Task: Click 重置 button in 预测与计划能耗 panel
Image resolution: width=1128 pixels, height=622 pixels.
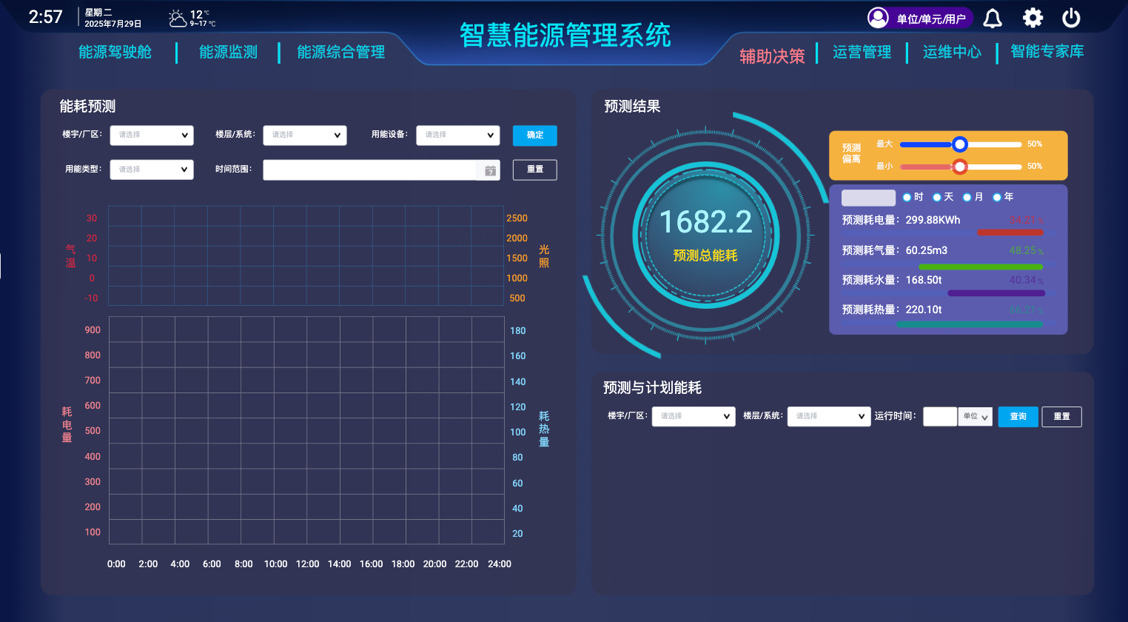Action: coord(1062,417)
